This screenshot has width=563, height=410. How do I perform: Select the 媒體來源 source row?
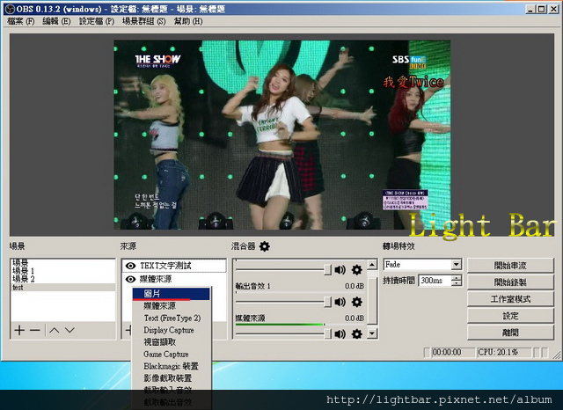pos(174,279)
